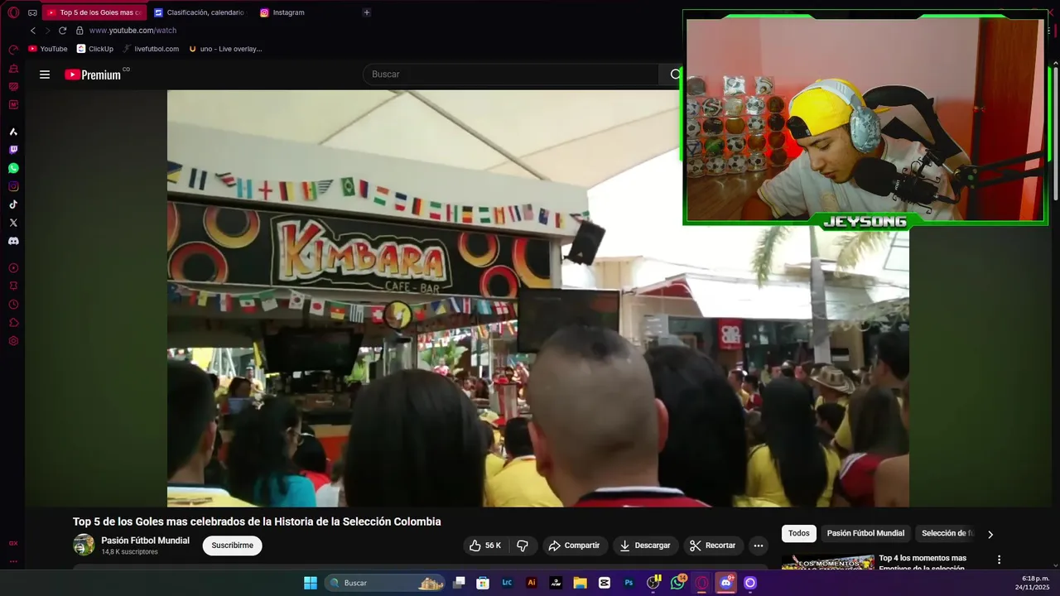Switch to the Instagram tab
Viewport: 1060px width, 596px height.
[282, 12]
